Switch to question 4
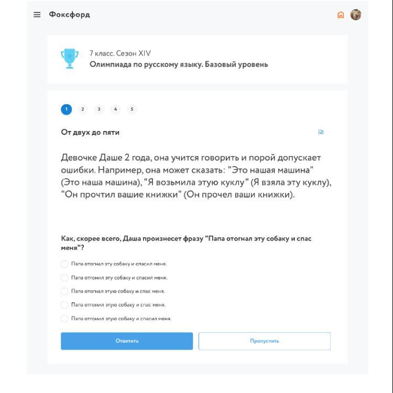 point(115,109)
